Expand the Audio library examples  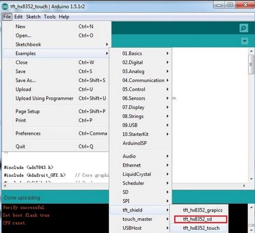click(141, 156)
